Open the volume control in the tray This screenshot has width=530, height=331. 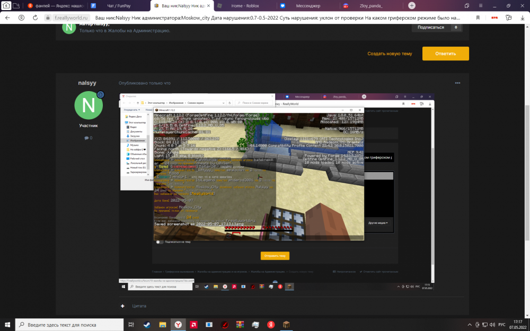click(492, 325)
